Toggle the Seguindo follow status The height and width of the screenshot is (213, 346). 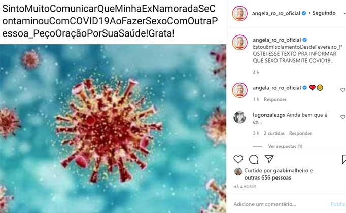click(324, 13)
